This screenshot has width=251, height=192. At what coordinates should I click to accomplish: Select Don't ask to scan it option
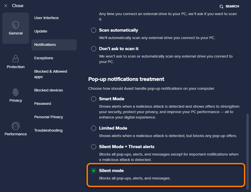click(x=94, y=48)
